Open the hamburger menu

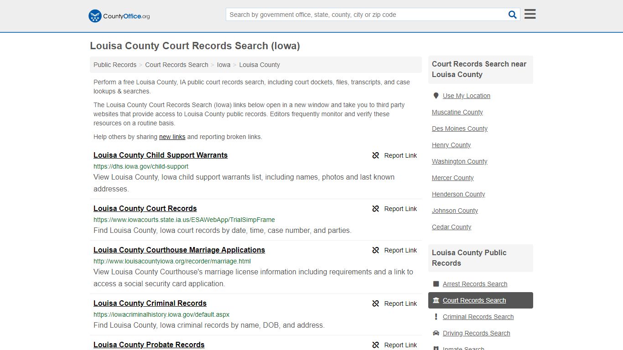pos(530,14)
